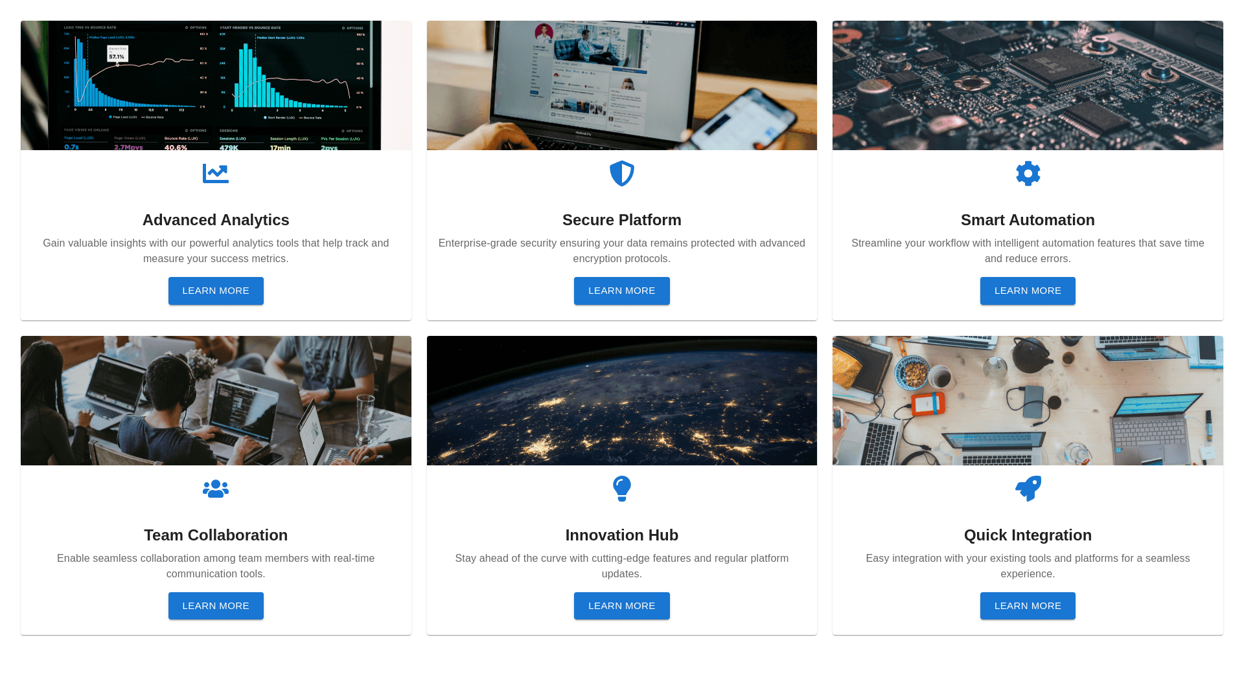Open the analytics dashboard chart image

[x=216, y=85]
